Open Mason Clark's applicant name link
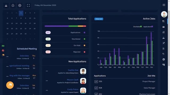This screenshot has width=170, height=95. point(73,80)
